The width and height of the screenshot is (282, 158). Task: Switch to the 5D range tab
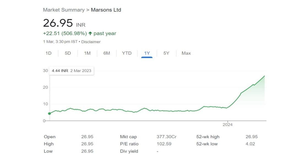[68, 53]
